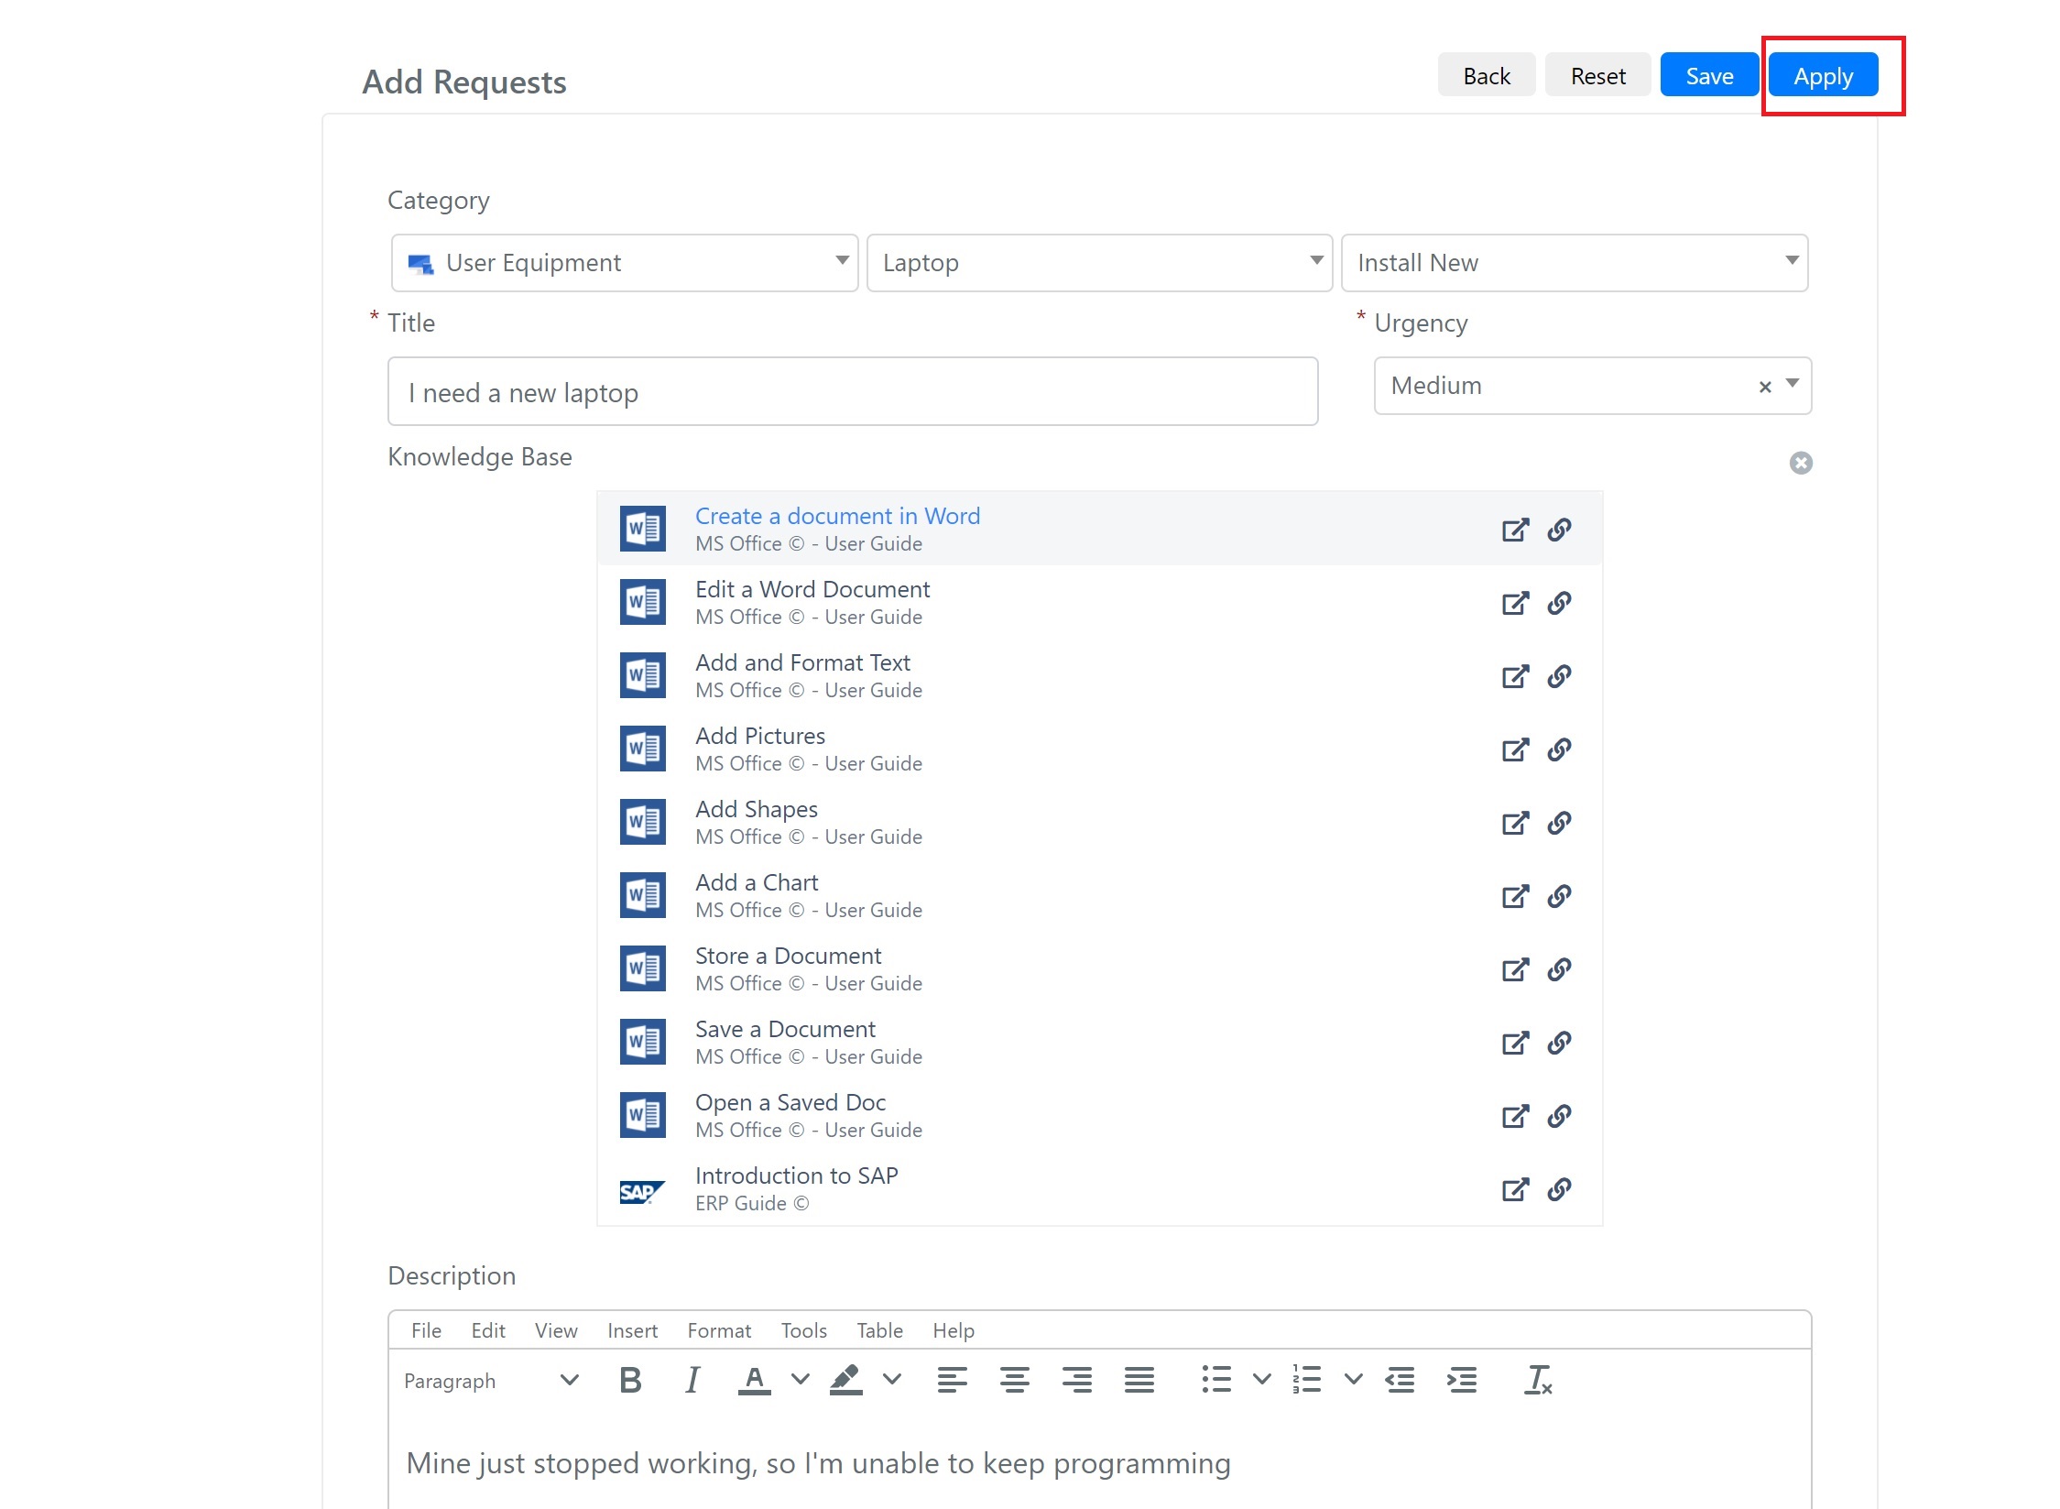2060x1509 pixels.
Task: Click the Apply button
Action: pos(1823,74)
